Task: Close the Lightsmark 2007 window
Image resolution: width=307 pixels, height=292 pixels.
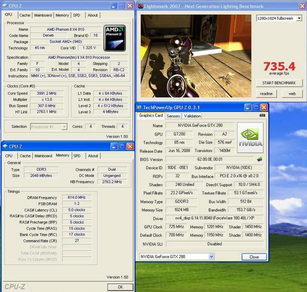Action: (x=302, y=6)
